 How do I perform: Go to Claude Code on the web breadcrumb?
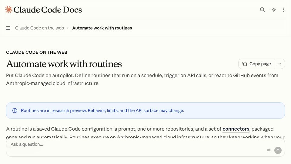click(x=39, y=28)
